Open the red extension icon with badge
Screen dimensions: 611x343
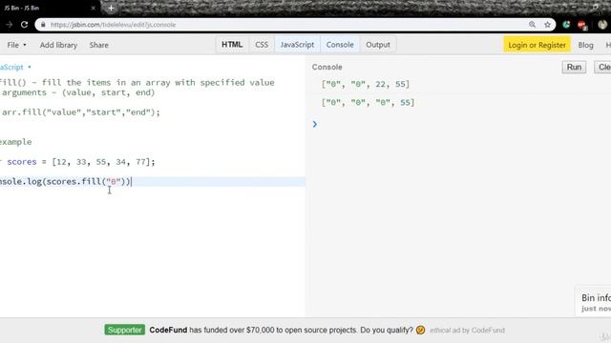[582, 26]
